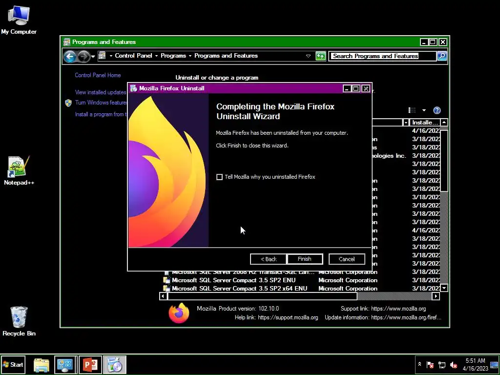Open the publisher column filter dropdown
Viewport: 500px width, 375px height.
406,123
